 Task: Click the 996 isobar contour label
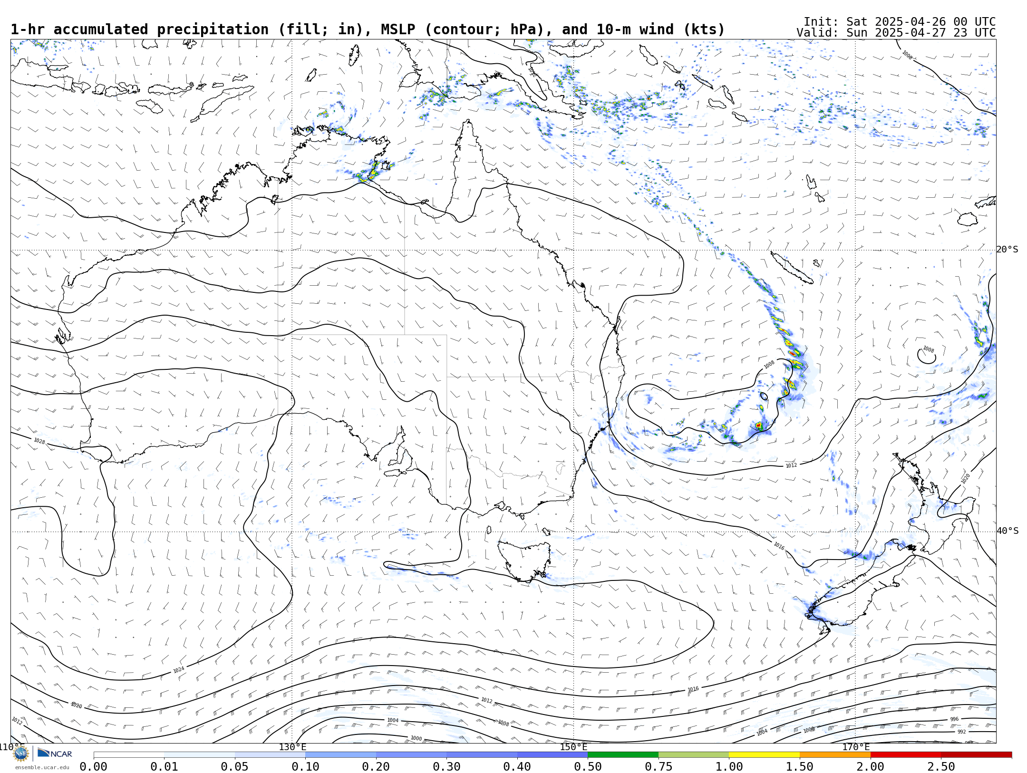pyautogui.click(x=954, y=719)
